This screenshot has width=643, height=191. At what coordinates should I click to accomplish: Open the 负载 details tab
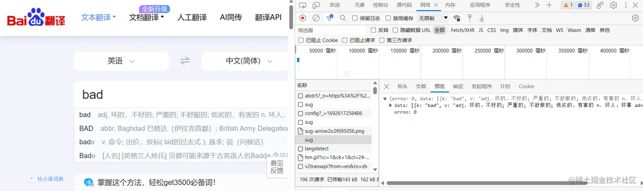pos(421,86)
